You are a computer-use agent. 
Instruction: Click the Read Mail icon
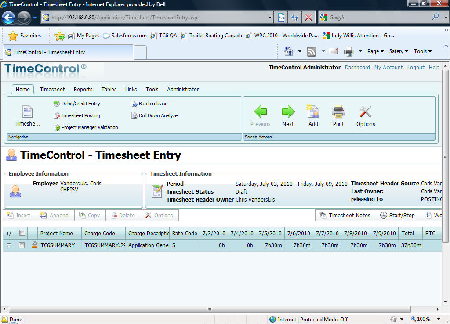click(x=333, y=51)
